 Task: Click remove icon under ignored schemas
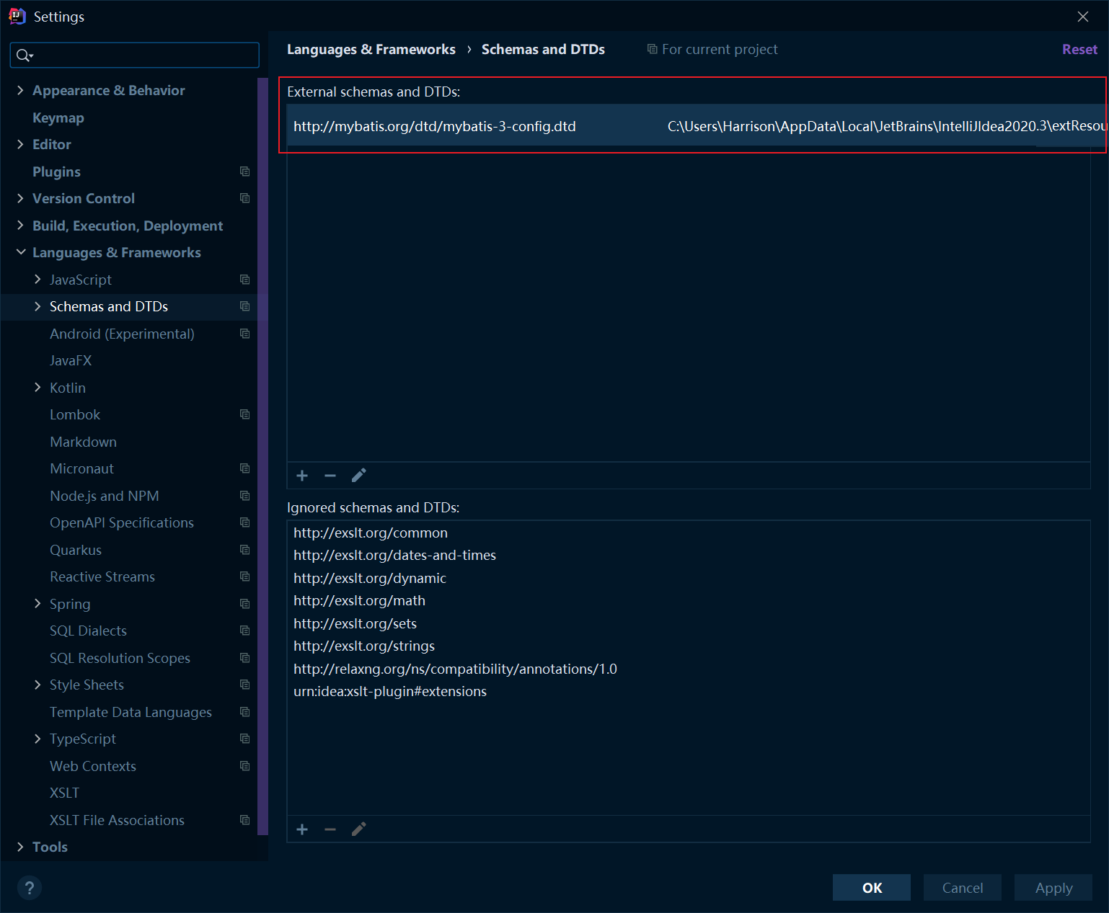click(x=330, y=829)
